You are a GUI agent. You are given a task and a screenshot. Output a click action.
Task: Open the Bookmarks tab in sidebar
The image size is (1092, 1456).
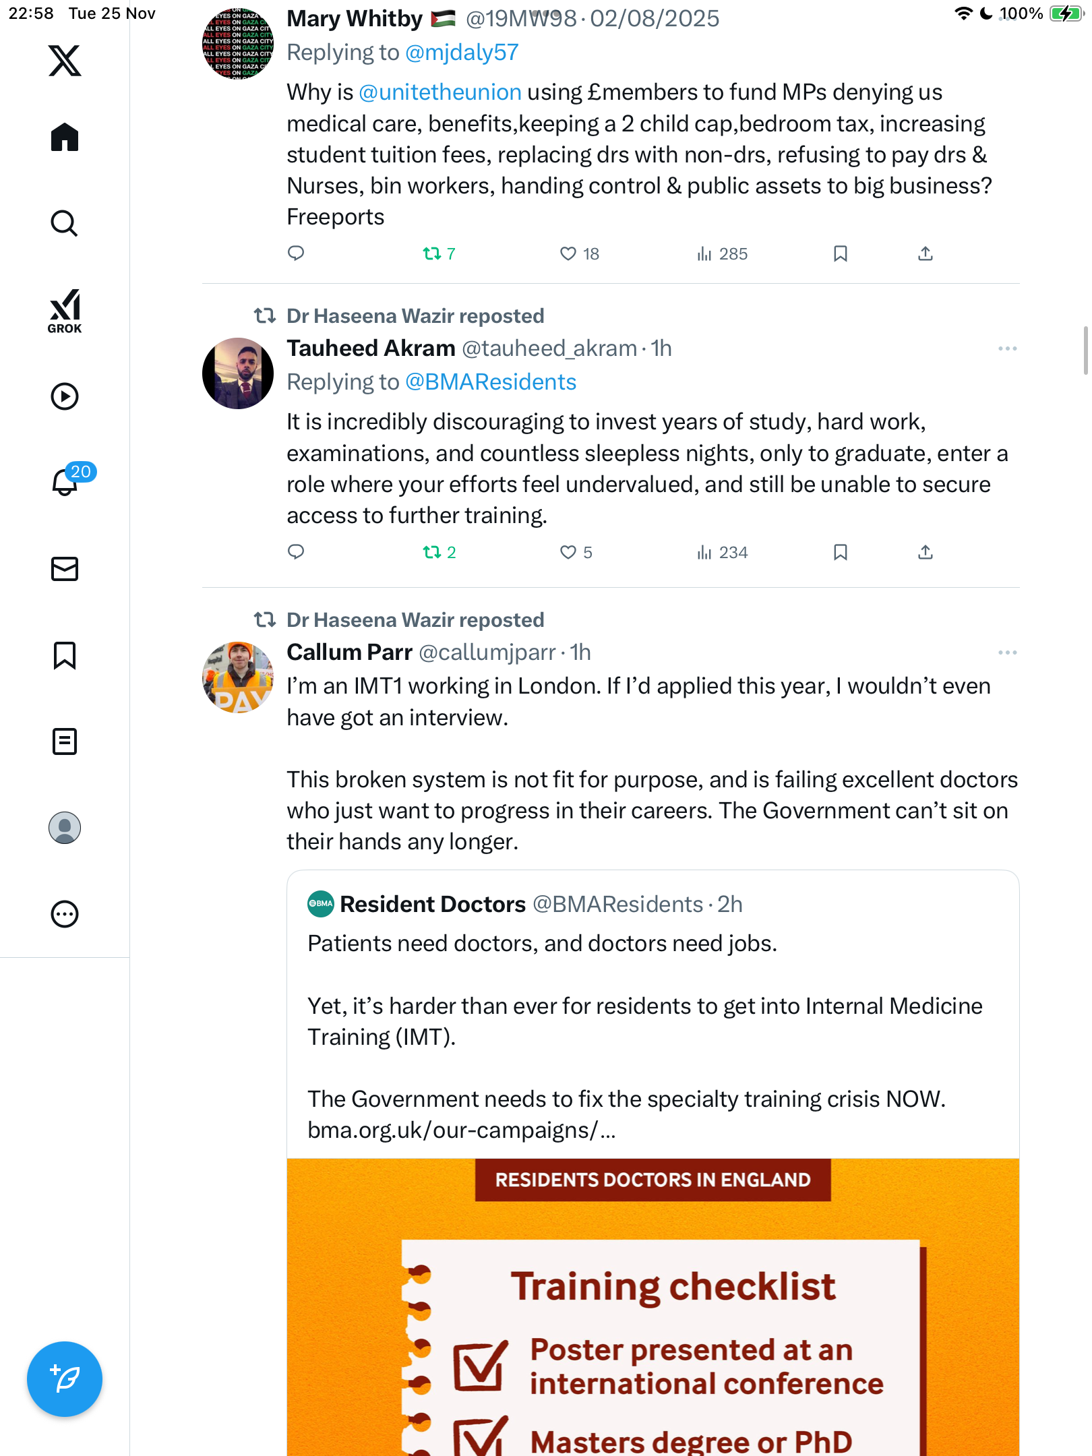pos(65,655)
